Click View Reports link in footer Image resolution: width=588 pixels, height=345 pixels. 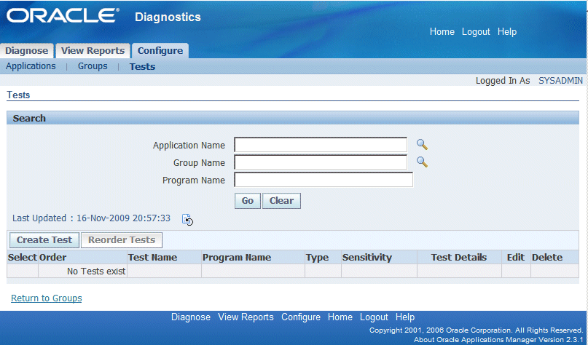click(246, 317)
